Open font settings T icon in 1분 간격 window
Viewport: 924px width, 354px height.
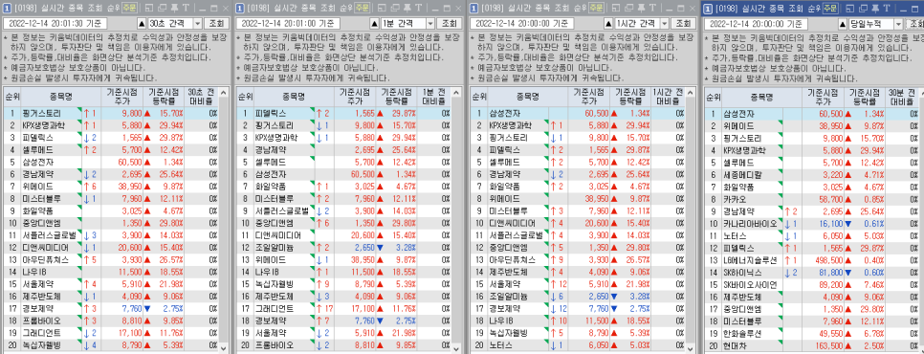point(418,8)
